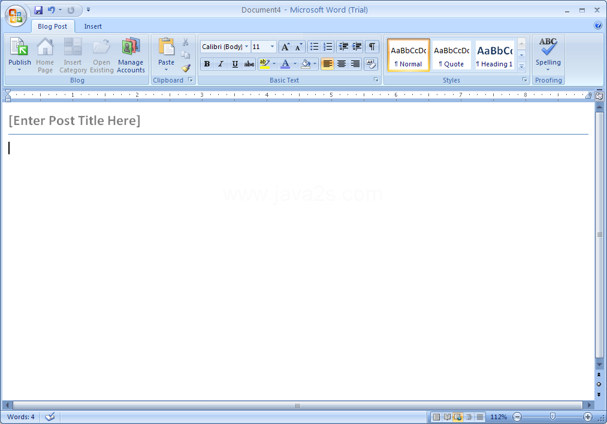Apply the yellow text highlight color
The height and width of the screenshot is (424, 607).
(x=264, y=64)
